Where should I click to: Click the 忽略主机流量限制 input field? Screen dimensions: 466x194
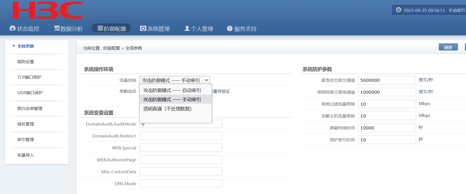(x=387, y=116)
